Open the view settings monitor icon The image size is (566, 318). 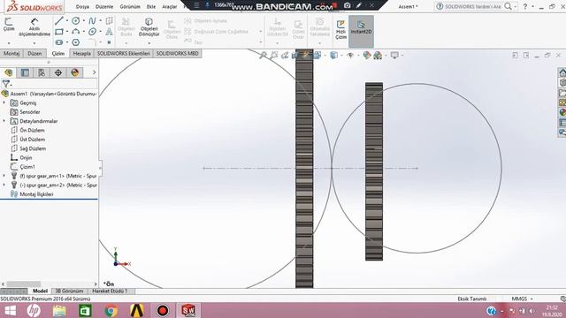(394, 55)
